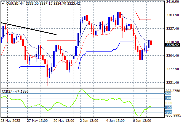The height and width of the screenshot is (124, 182).
Task: Click the 3251.40 price axis label
Action: (172, 83)
